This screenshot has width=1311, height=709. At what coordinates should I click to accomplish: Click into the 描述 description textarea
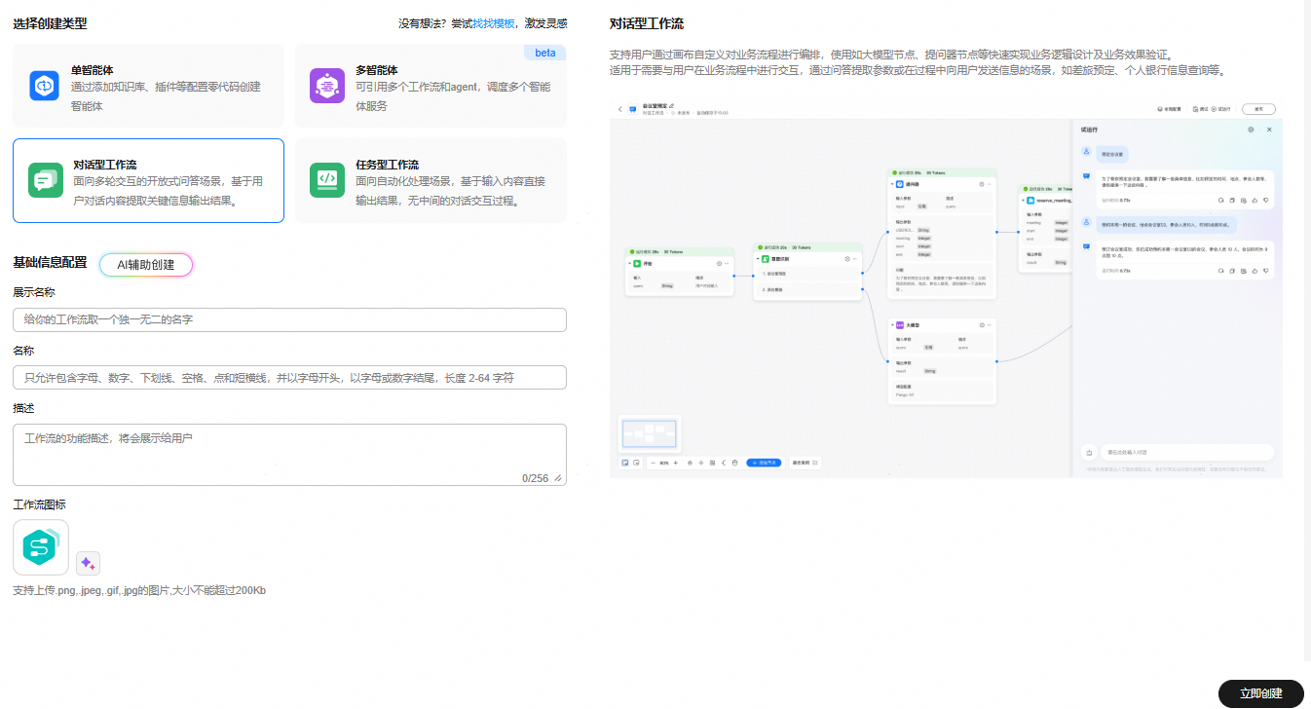pos(289,455)
